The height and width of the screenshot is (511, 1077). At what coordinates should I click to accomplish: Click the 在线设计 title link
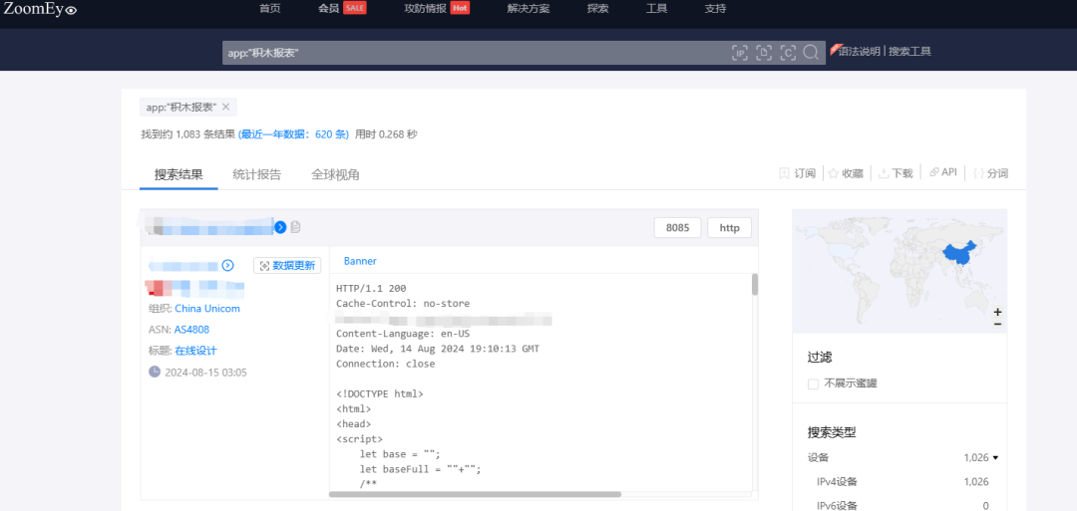[x=195, y=351]
